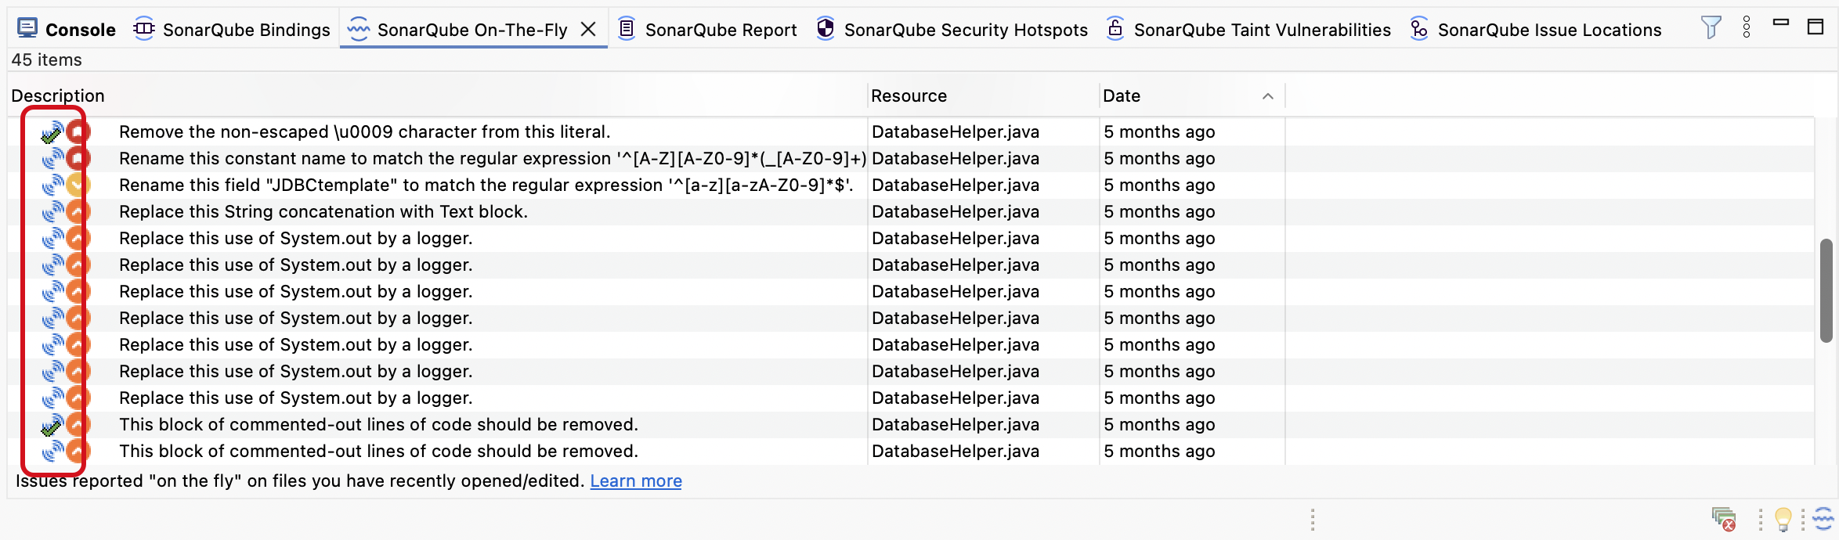Select 'Remove the non-escaped \u0009 character' issue
The height and width of the screenshot is (540, 1839).
[x=364, y=131]
